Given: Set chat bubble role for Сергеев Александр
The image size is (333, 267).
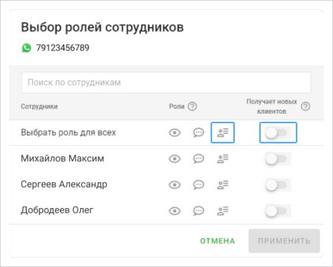Looking at the screenshot, I should pyautogui.click(x=199, y=185).
